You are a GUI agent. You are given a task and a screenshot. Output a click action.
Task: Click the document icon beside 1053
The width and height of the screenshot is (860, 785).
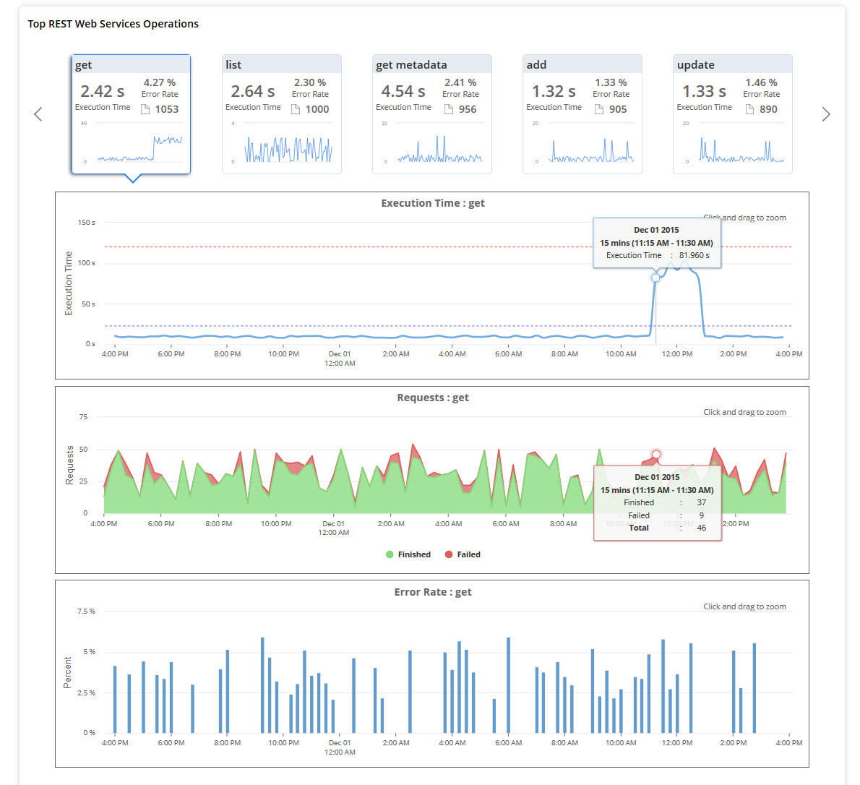pyautogui.click(x=145, y=109)
